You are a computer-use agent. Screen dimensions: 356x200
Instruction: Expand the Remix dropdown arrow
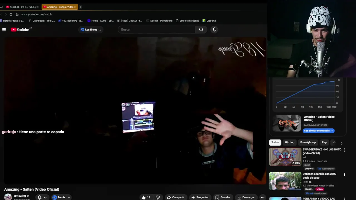tap(69, 197)
